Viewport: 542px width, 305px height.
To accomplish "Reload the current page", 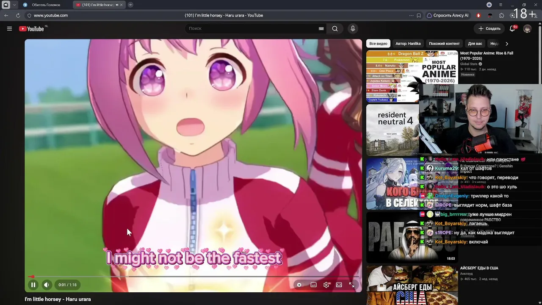I will (x=18, y=15).
